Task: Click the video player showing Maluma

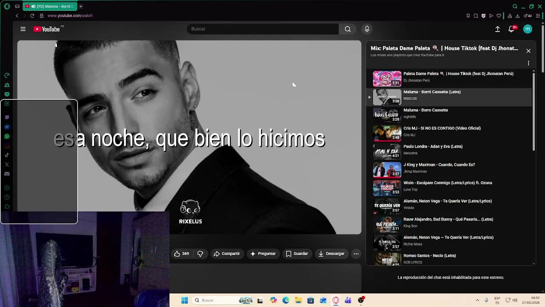Action: (x=189, y=137)
